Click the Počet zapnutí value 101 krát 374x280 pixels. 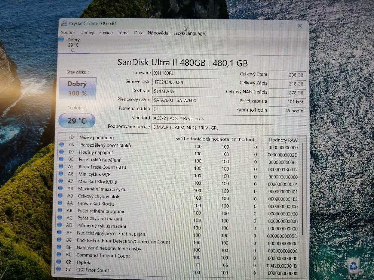[287, 102]
